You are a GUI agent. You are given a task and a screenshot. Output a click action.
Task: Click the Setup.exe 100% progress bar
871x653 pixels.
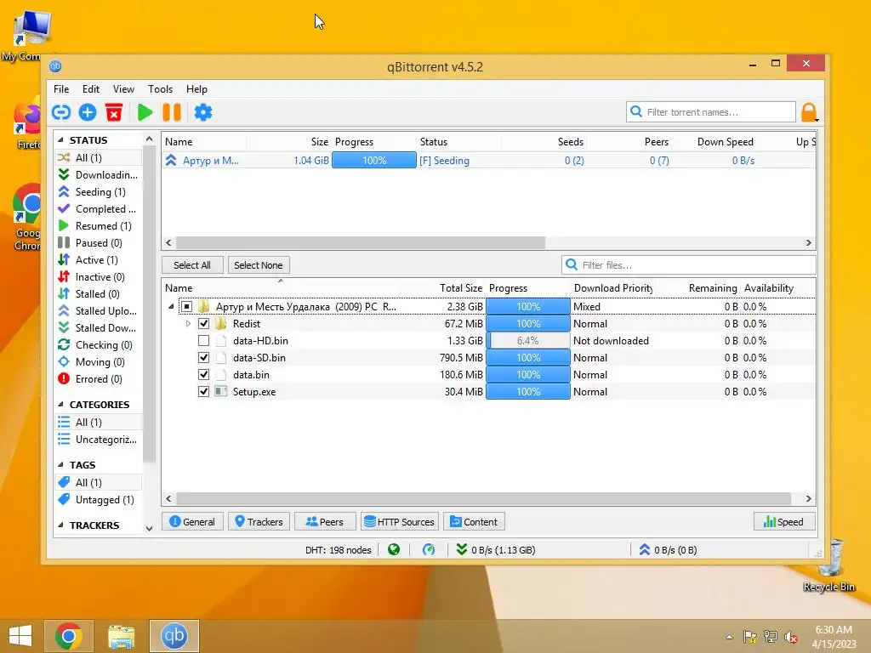[x=527, y=392]
